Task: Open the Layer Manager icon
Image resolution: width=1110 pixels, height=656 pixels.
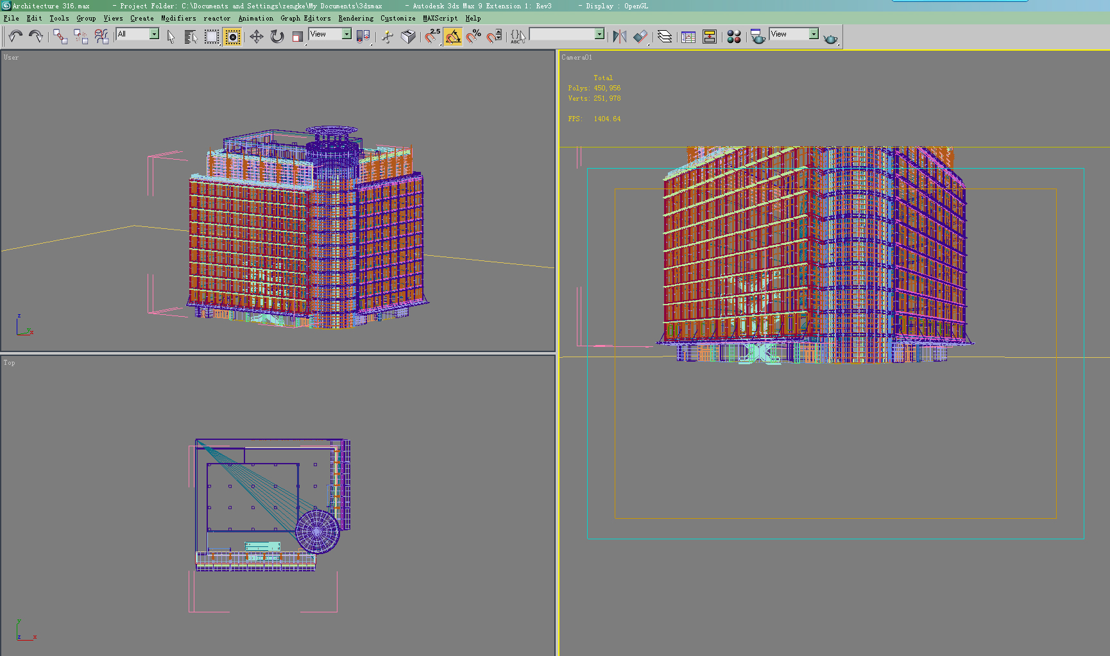Action: coord(665,37)
